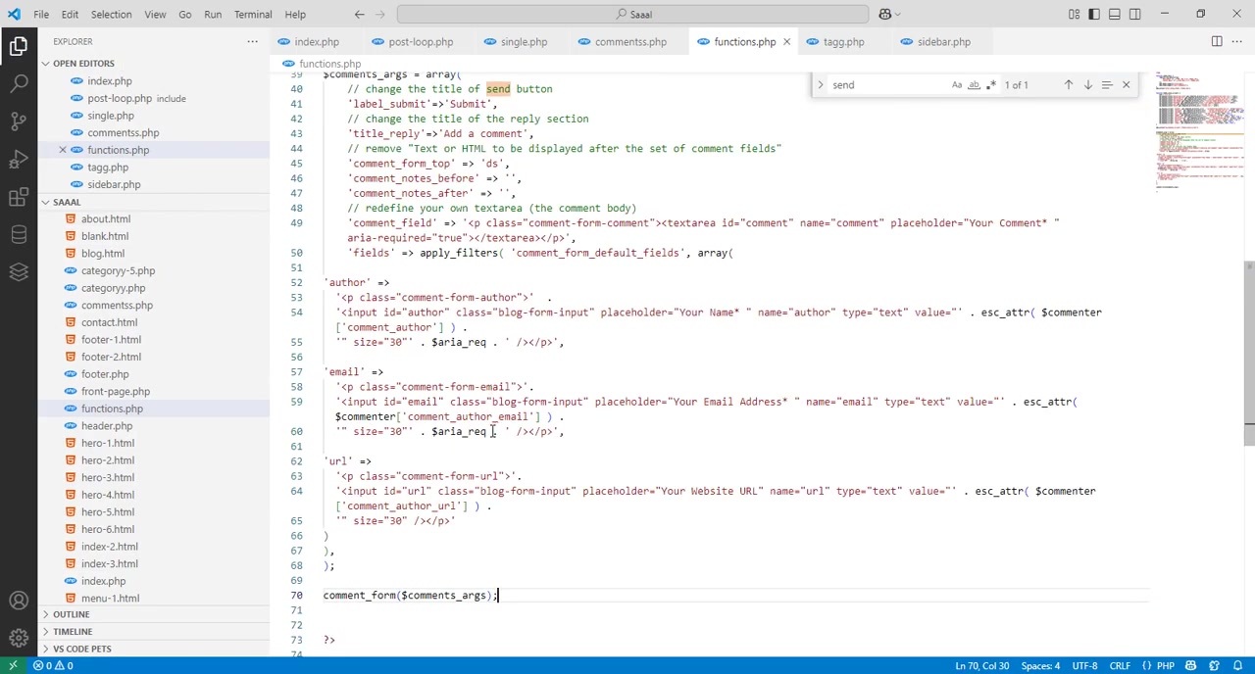This screenshot has height=674, width=1255.
Task: Click the Accounts icon in activity bar
Action: coord(19,601)
